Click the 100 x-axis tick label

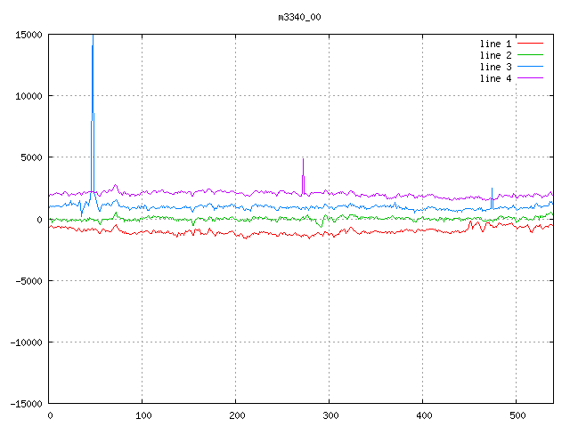click(x=142, y=415)
